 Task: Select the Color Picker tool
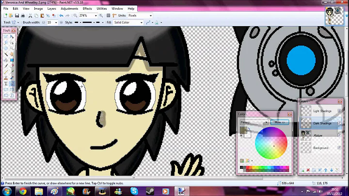[x=12, y=72]
